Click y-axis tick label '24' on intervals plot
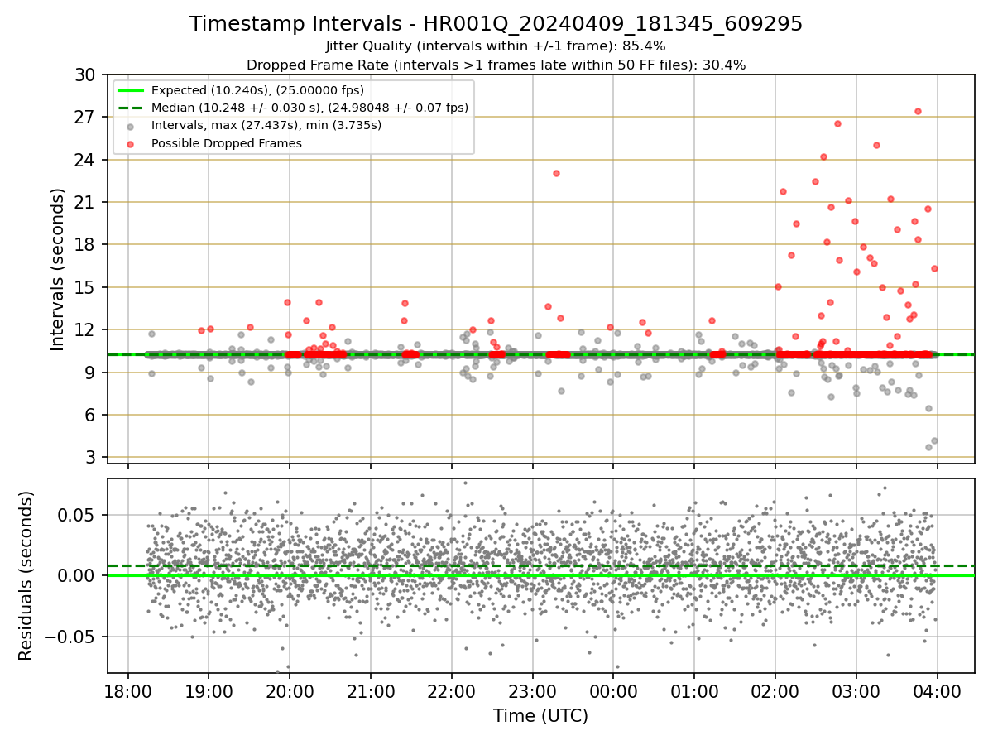Image resolution: width=993 pixels, height=745 pixels. click(x=86, y=160)
